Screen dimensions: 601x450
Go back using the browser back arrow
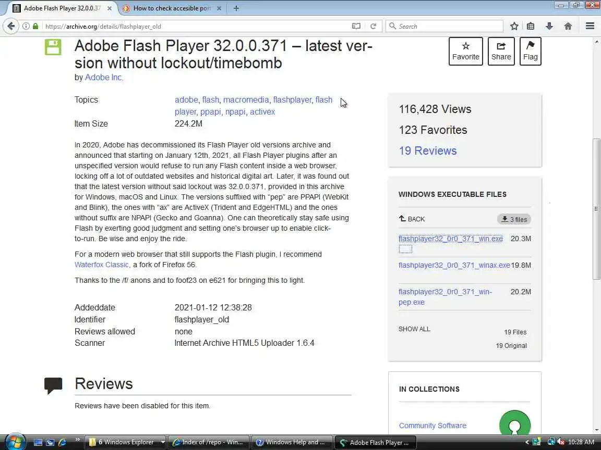click(x=11, y=26)
